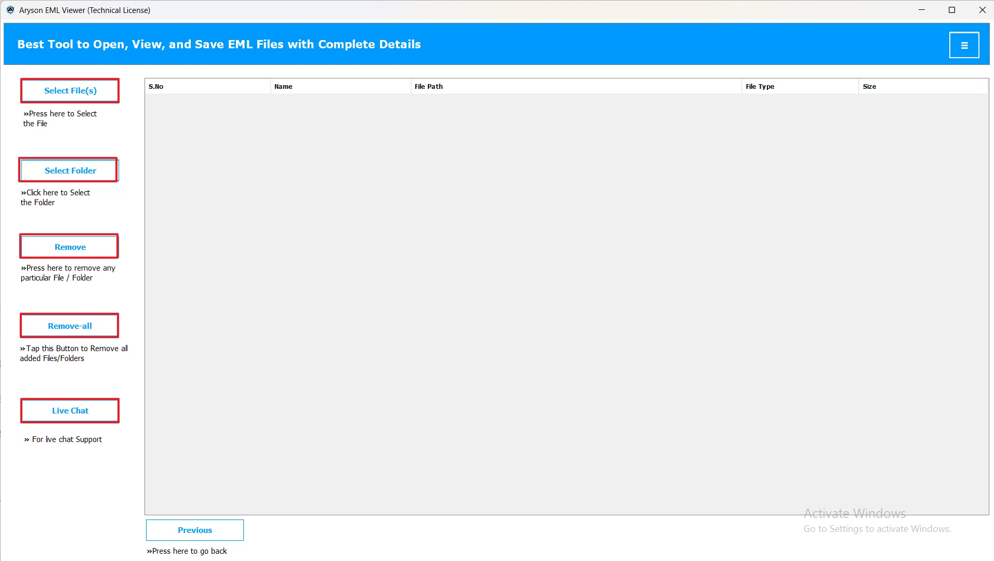
Task: Close the Aryson EML Viewer window
Action: pos(982,10)
